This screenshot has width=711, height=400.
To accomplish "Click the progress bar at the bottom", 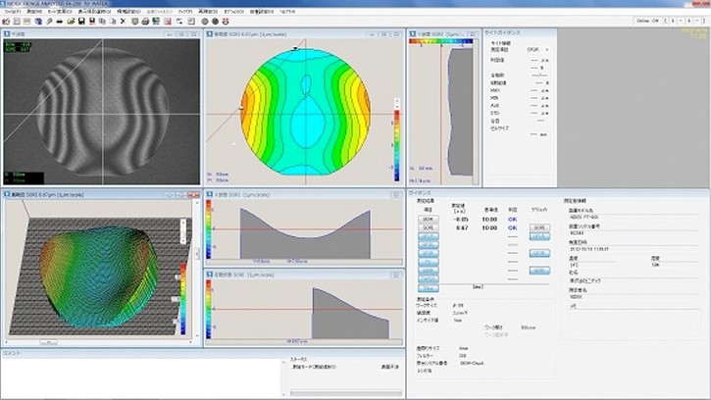I will [346, 393].
